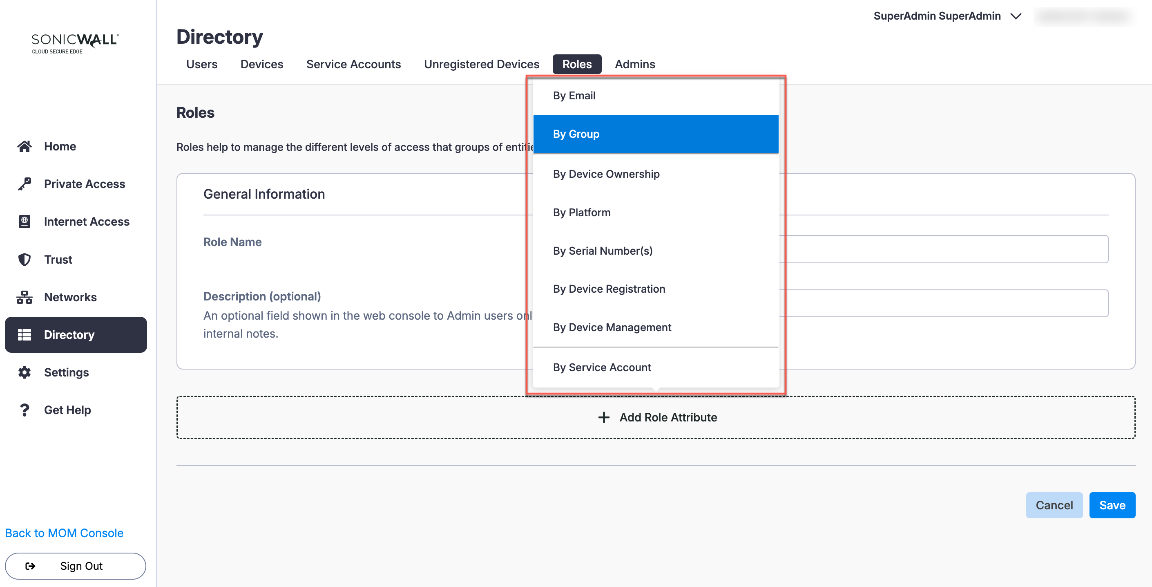Click the plus icon beside Add Role Attribute
Screen dimensions: 1152x587
[x=604, y=417]
